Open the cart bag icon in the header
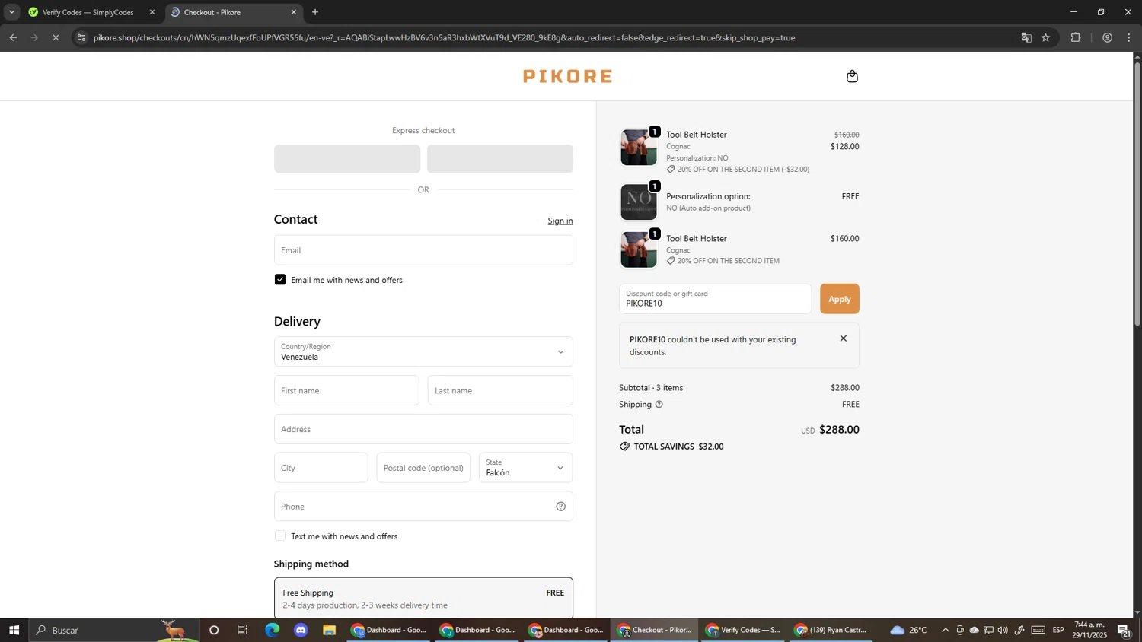The width and height of the screenshot is (1142, 642). [852, 76]
